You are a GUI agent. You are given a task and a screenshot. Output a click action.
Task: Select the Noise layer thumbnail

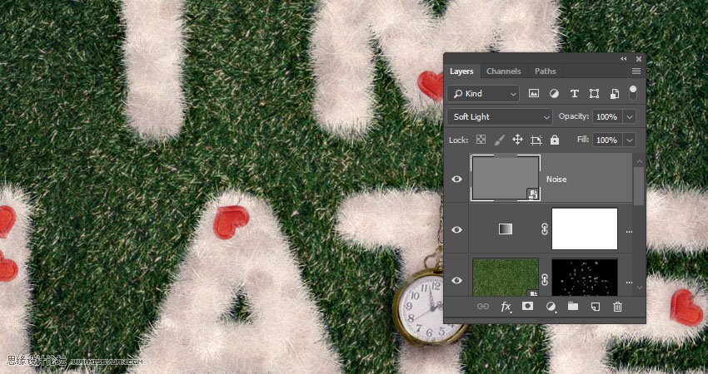point(506,178)
